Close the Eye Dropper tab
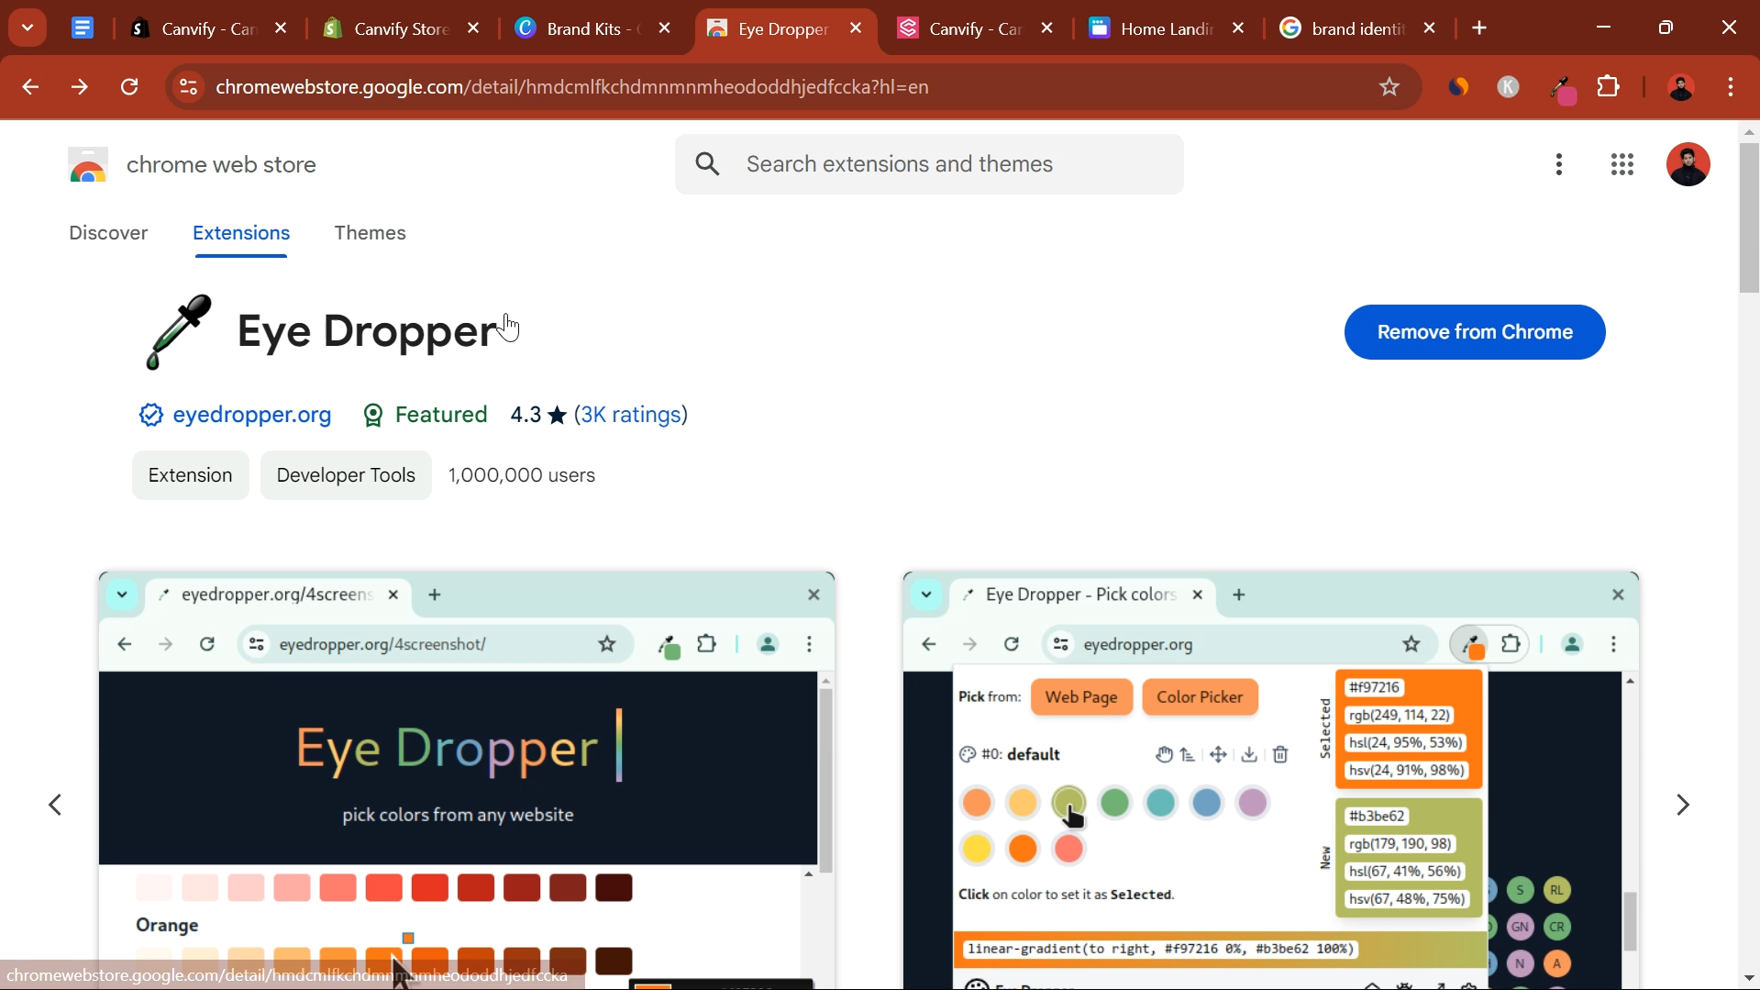Screen dimensions: 1760x990 pos(856,28)
